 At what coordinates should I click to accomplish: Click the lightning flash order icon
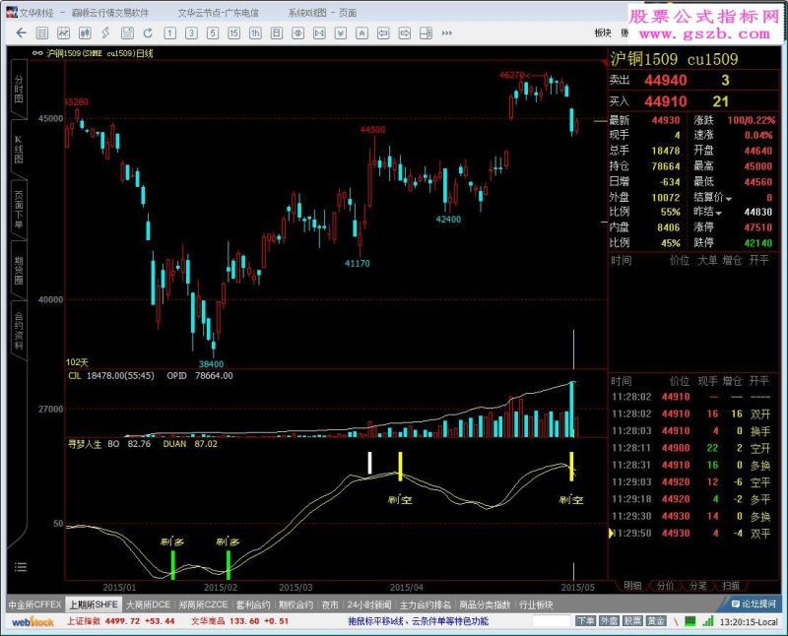click(x=105, y=33)
